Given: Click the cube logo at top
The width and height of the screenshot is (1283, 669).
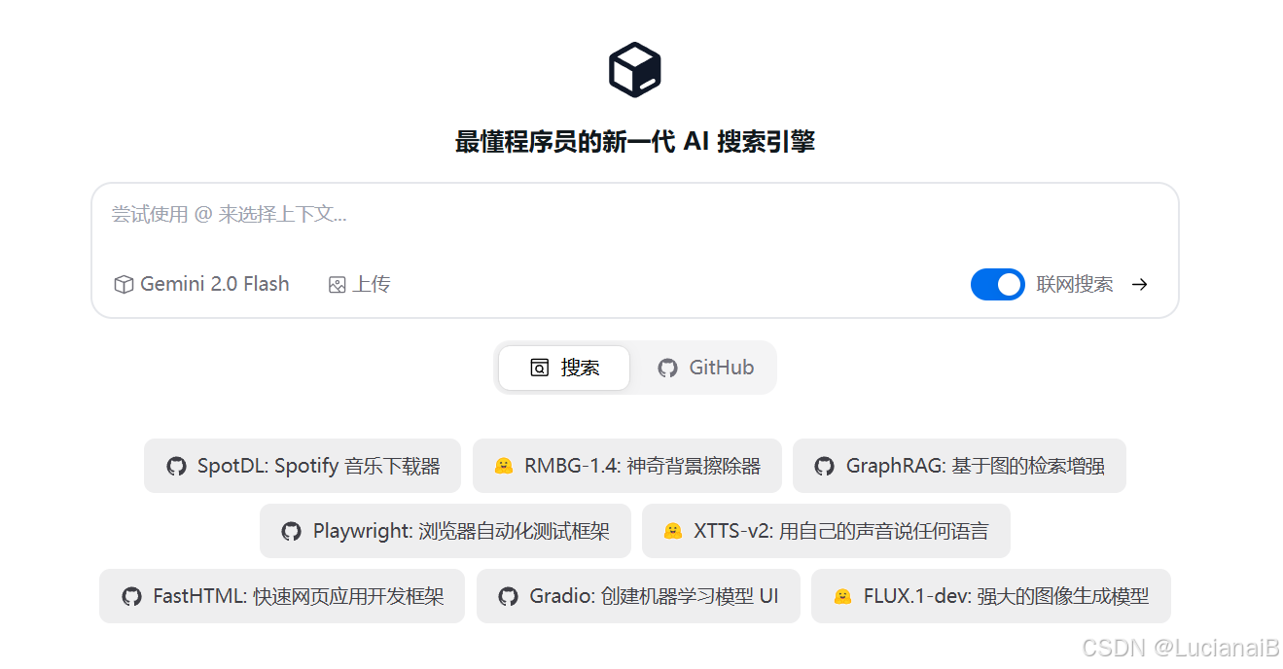Looking at the screenshot, I should [635, 70].
